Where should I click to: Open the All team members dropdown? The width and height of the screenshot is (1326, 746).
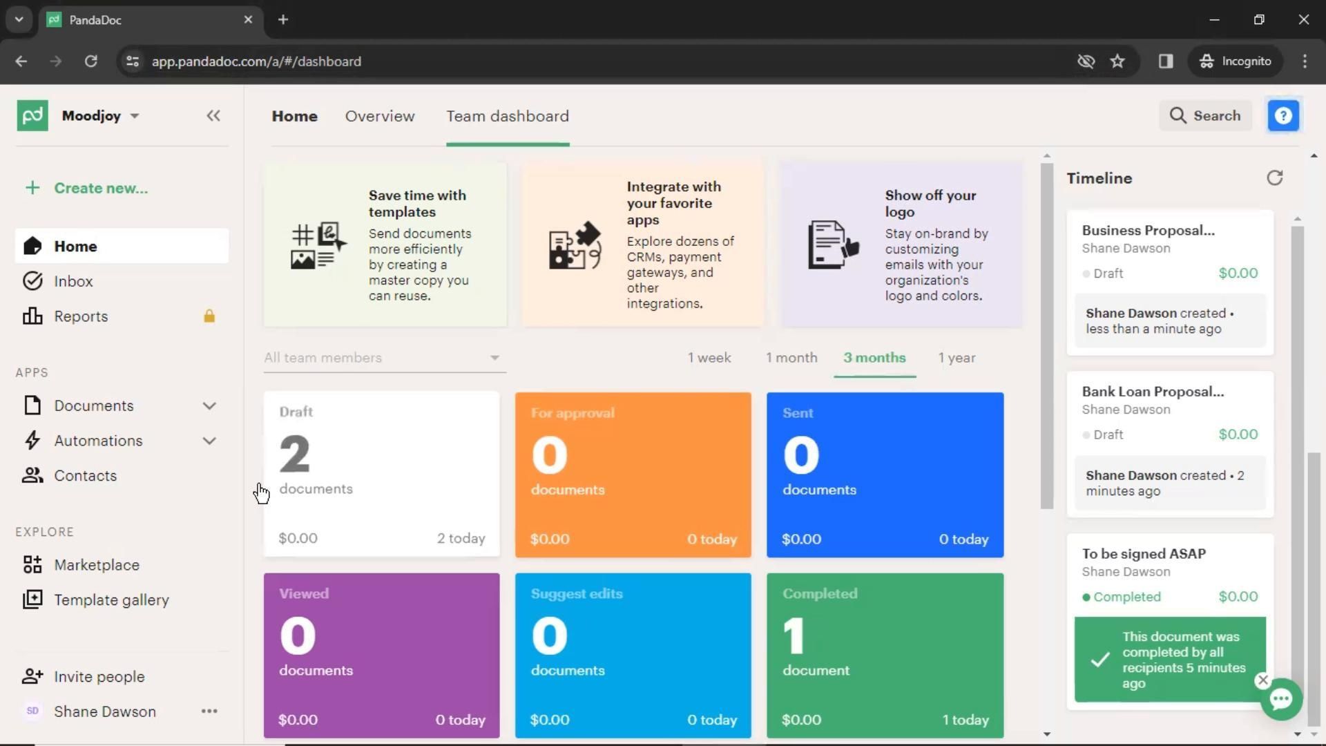[x=384, y=358]
